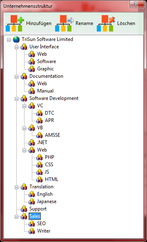147x242 pixels.
Task: Click the Löschen delete-department icon
Action: [x=106, y=23]
